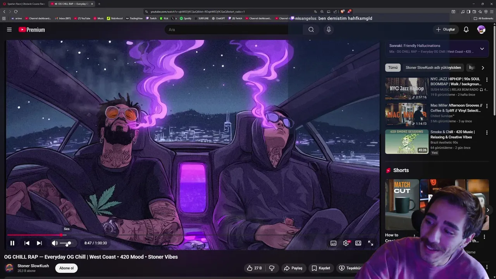Select the Stoner SlowKush adlı yükleyiciden chip

433,67
